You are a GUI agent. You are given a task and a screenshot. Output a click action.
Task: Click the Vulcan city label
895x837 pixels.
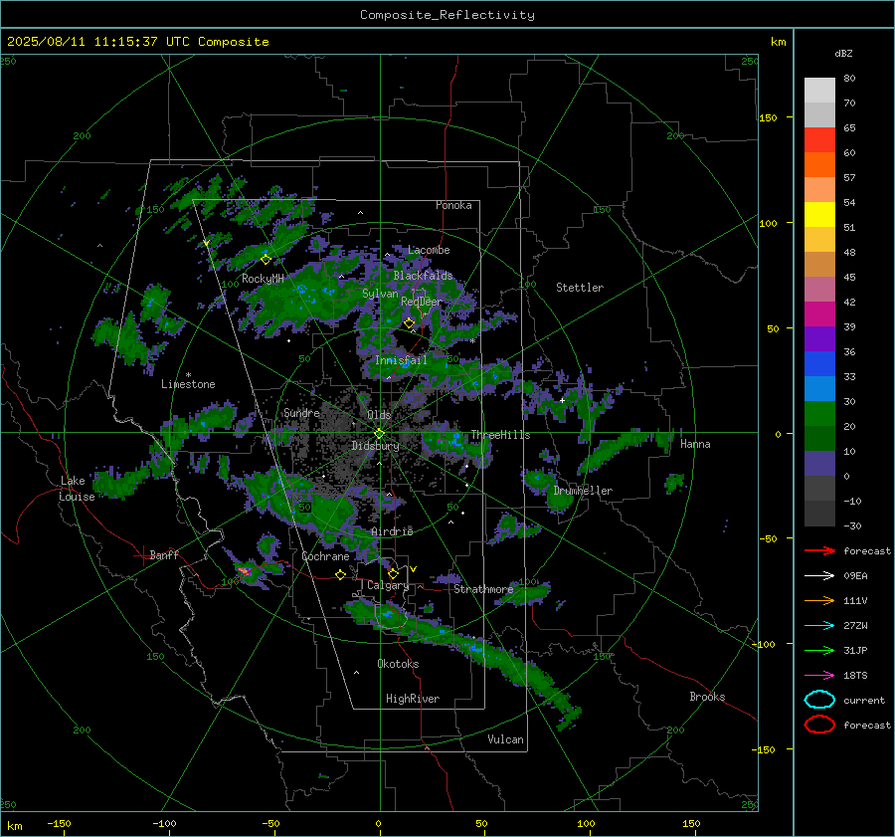tap(505, 739)
